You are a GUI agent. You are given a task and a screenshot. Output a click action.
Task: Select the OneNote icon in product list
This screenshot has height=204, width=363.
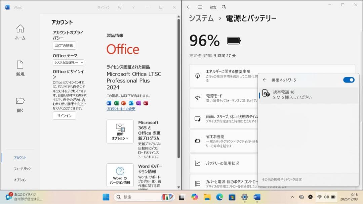138,103
